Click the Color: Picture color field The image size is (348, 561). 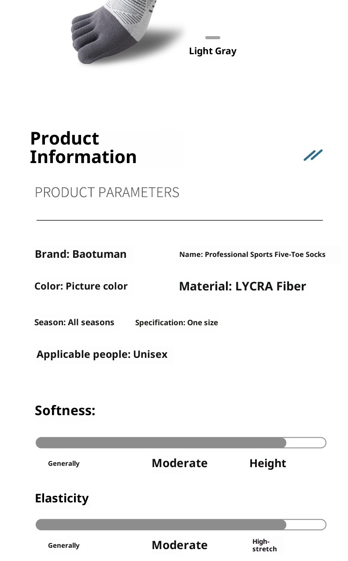[81, 286]
